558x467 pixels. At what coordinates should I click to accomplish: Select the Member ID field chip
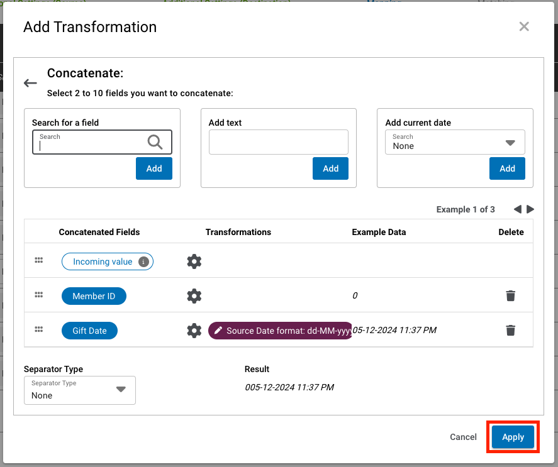click(94, 296)
